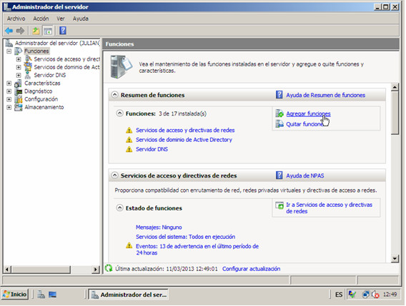Screen dimensions: 406x306
Task: Expand Servicios de dominio de Act tree node
Action: click(x=19, y=67)
